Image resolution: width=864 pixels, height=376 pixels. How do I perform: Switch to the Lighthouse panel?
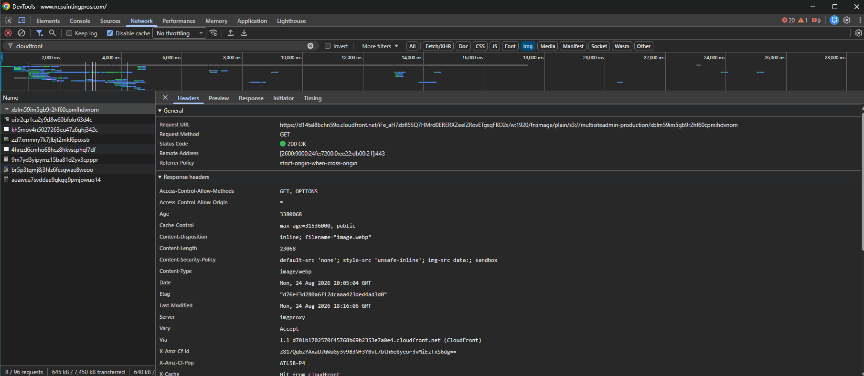291,21
